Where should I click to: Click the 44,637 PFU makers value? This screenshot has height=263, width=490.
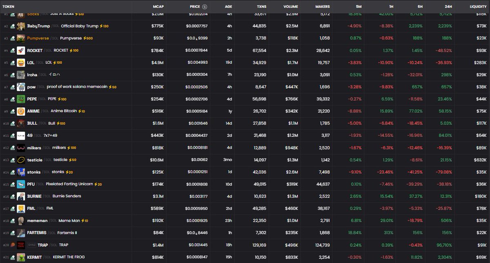323,184
